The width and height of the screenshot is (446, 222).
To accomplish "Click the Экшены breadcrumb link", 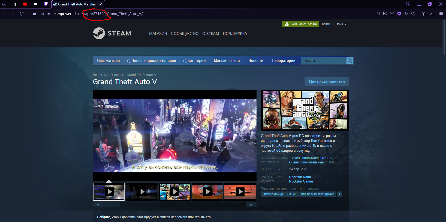I will click(x=117, y=75).
